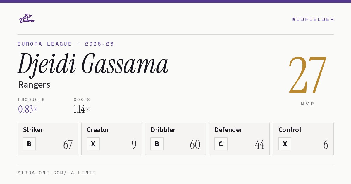Click the Midfielder position label
Screen dimensions: 351x184
coord(313,19)
